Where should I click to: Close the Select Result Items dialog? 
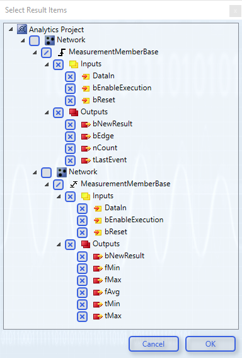tap(235, 11)
